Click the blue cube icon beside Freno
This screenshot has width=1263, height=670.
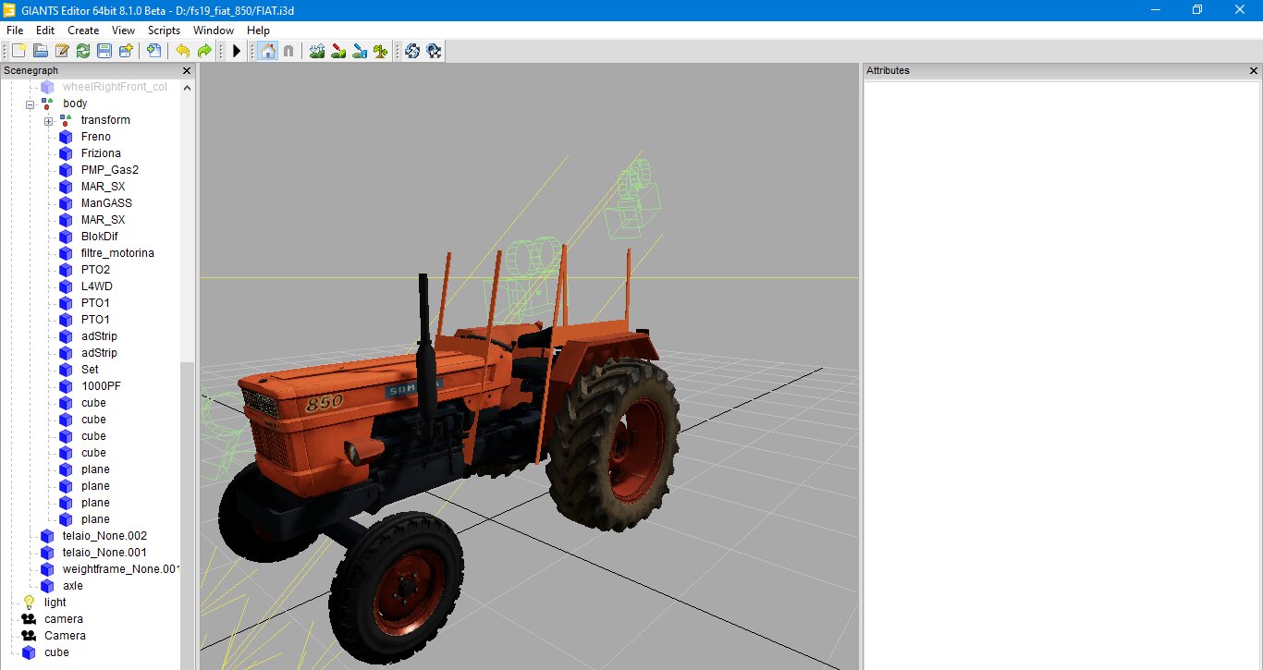66,137
